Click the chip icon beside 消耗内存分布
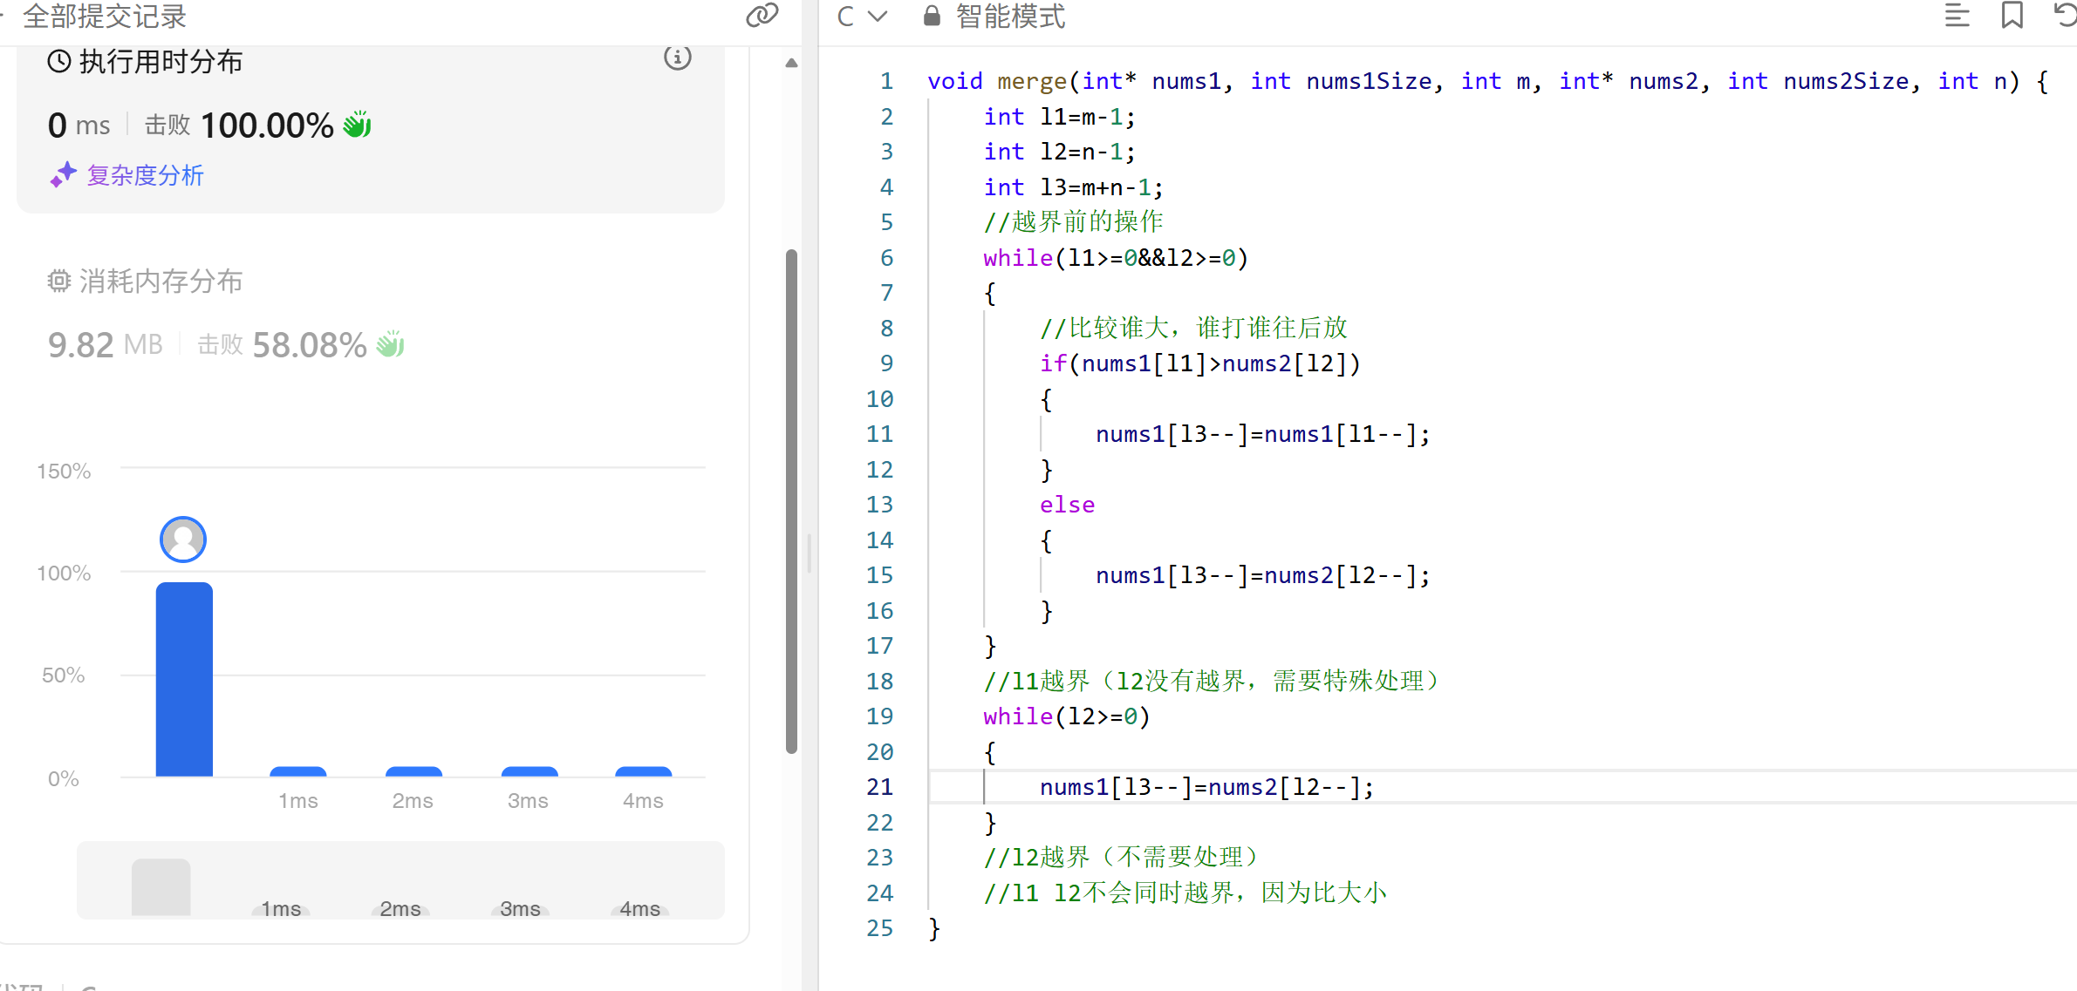 (x=58, y=281)
